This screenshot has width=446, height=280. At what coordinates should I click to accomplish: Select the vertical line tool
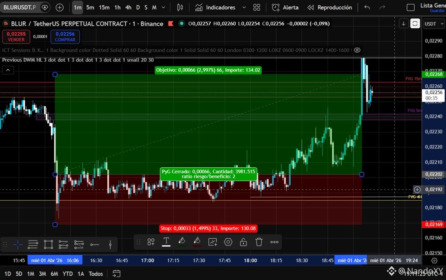(x=110, y=245)
